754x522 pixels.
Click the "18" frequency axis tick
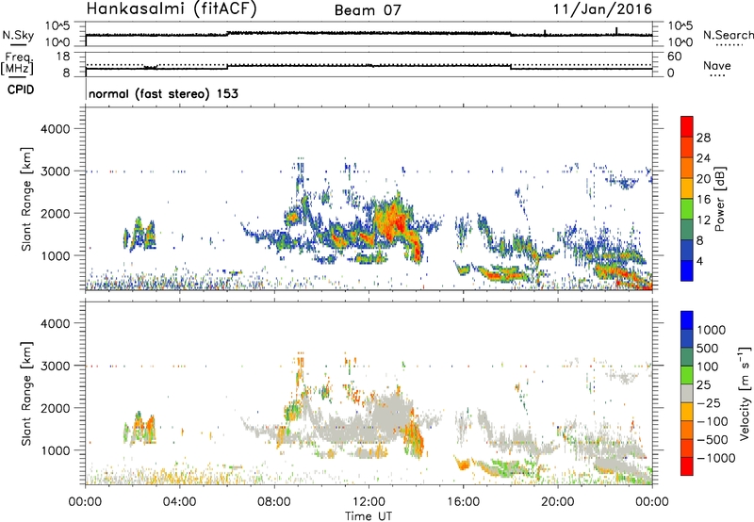coord(63,57)
